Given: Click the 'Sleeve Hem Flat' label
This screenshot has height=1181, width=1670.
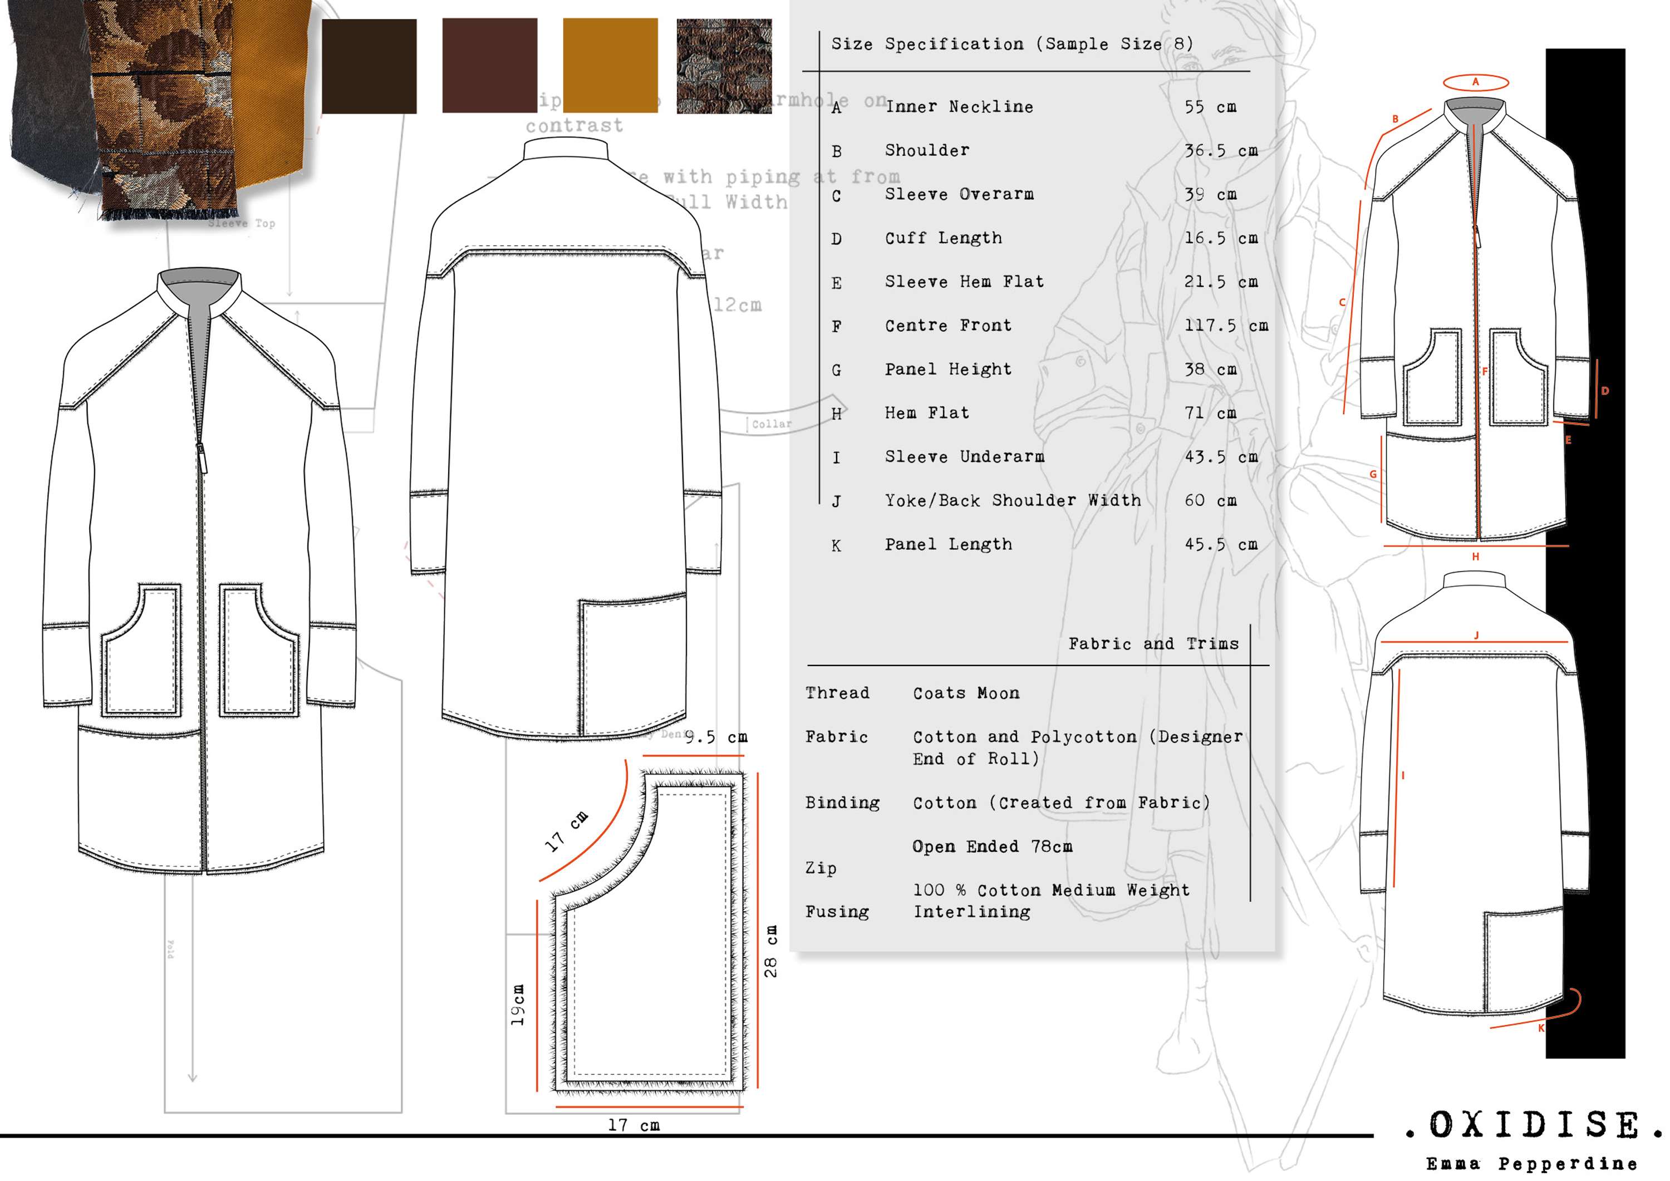Looking at the screenshot, I should (964, 282).
